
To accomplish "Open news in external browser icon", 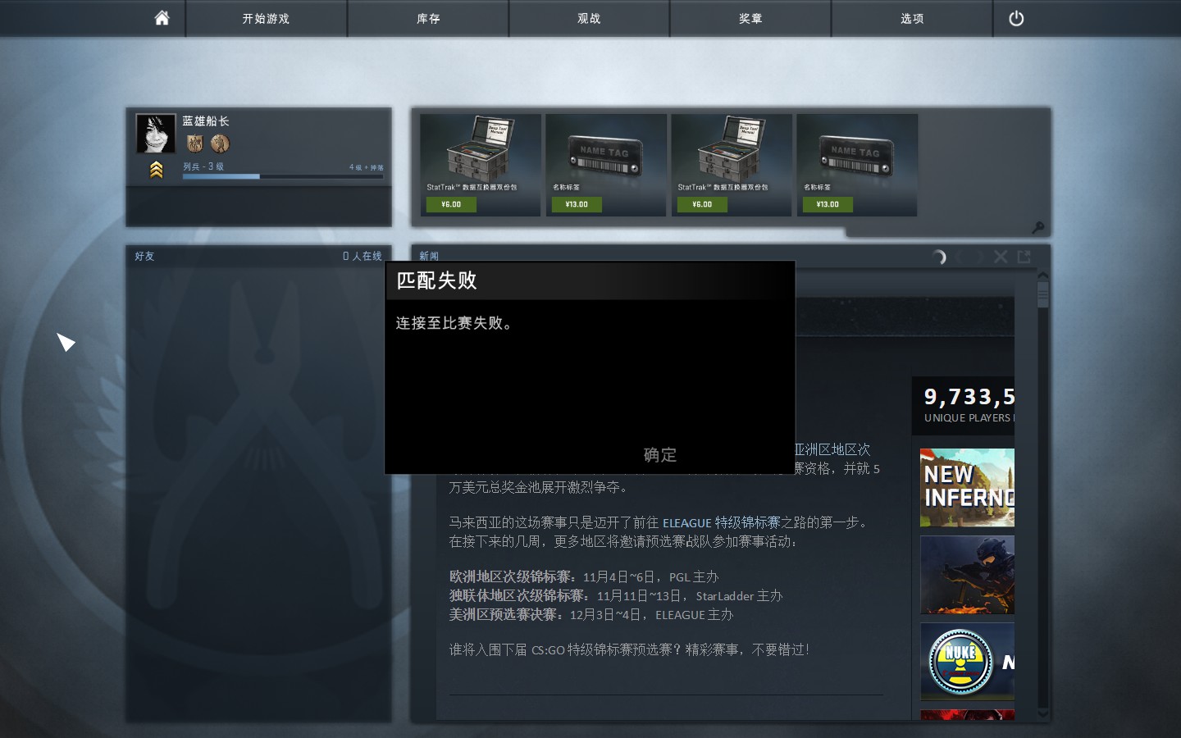I will (x=1024, y=257).
